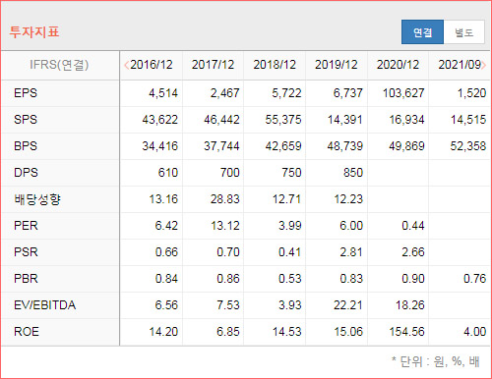Click the 배당성향 row label
Image resolution: width=492 pixels, height=379 pixels.
(37, 199)
